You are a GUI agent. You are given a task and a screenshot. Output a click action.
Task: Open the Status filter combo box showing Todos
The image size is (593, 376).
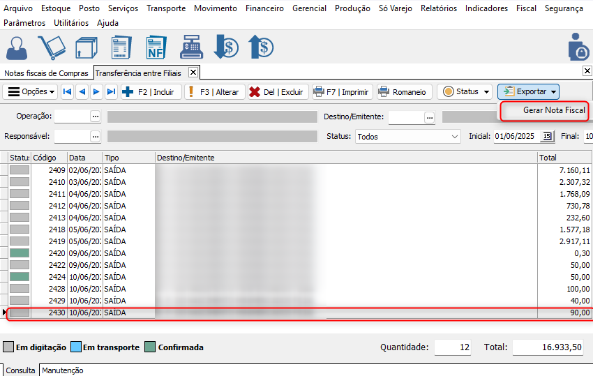coord(408,137)
